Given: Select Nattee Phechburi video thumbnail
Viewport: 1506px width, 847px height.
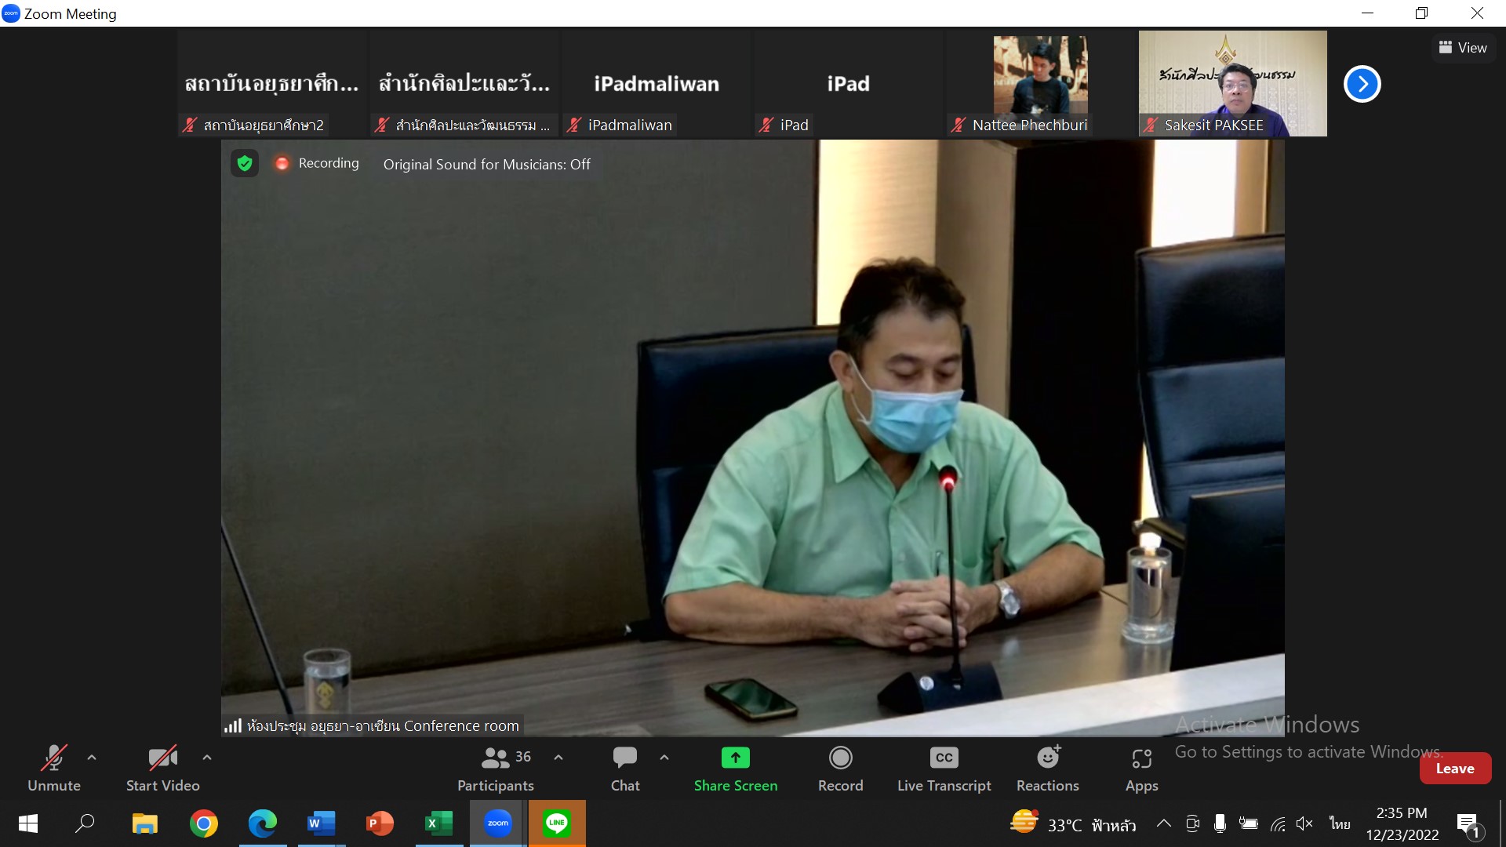Looking at the screenshot, I should (1041, 83).
